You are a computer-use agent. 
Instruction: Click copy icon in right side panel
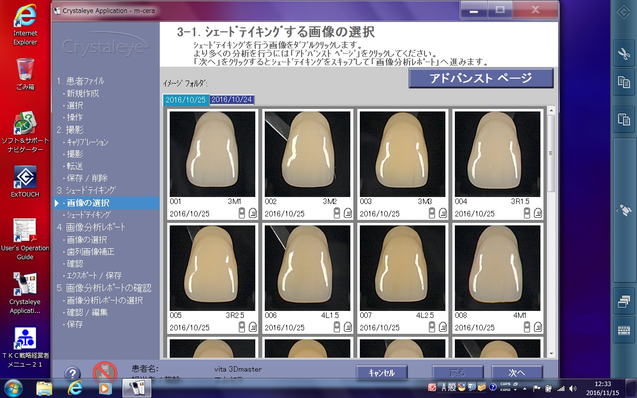tap(624, 82)
